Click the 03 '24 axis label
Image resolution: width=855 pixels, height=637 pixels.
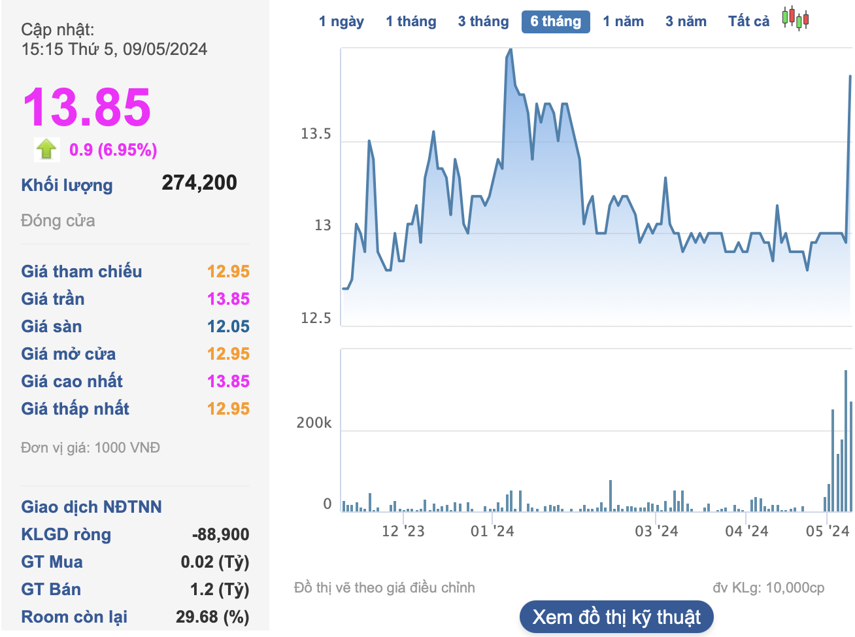pos(656,531)
